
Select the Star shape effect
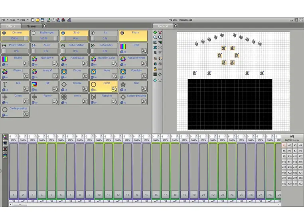[x=123, y=84]
